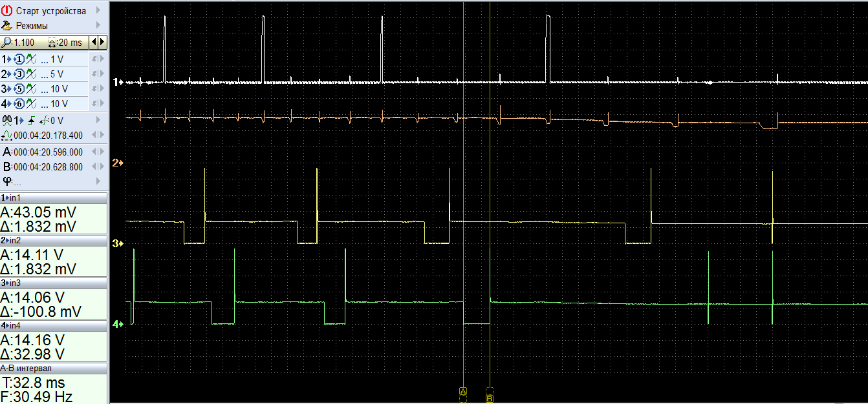Click the cursor A marker below the graph
868x404 pixels.
click(x=463, y=391)
